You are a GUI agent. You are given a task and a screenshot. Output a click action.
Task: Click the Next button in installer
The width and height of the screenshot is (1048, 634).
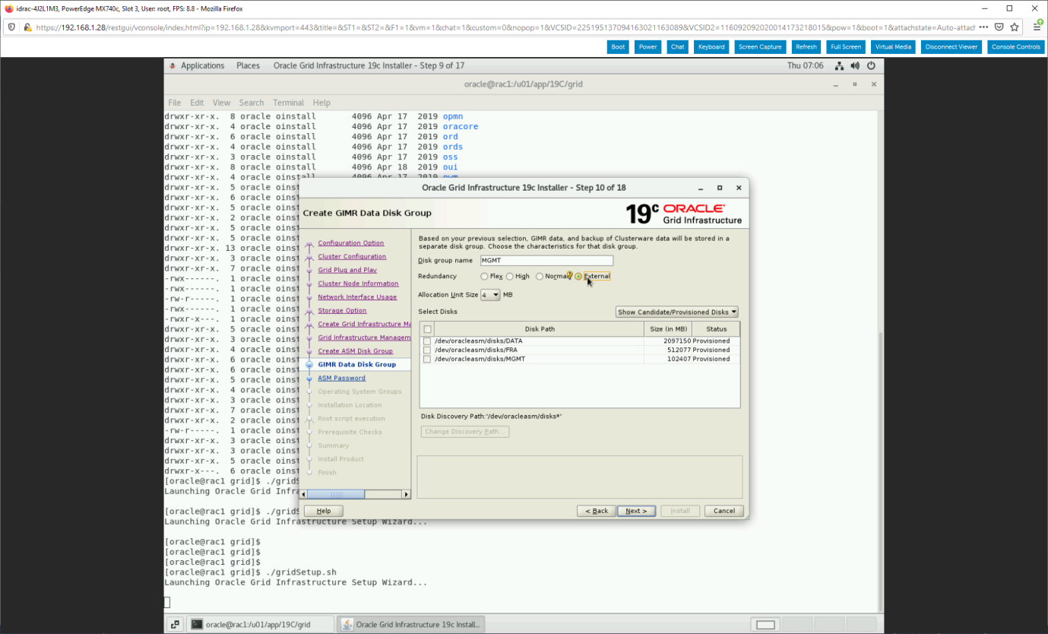click(636, 511)
